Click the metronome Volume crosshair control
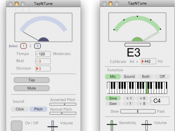175x131 pixels. (x=52, y=126)
